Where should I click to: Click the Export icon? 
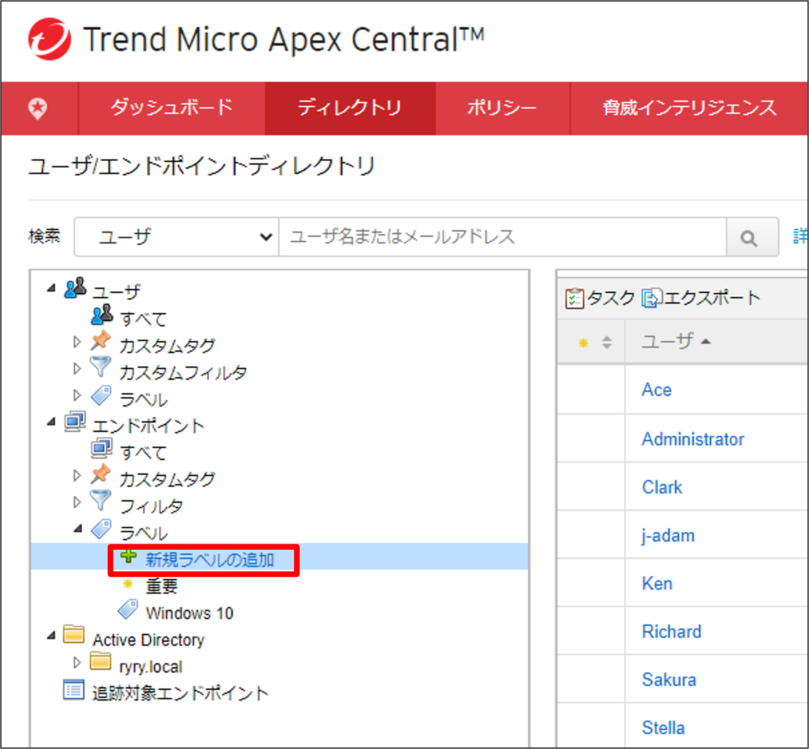click(652, 298)
